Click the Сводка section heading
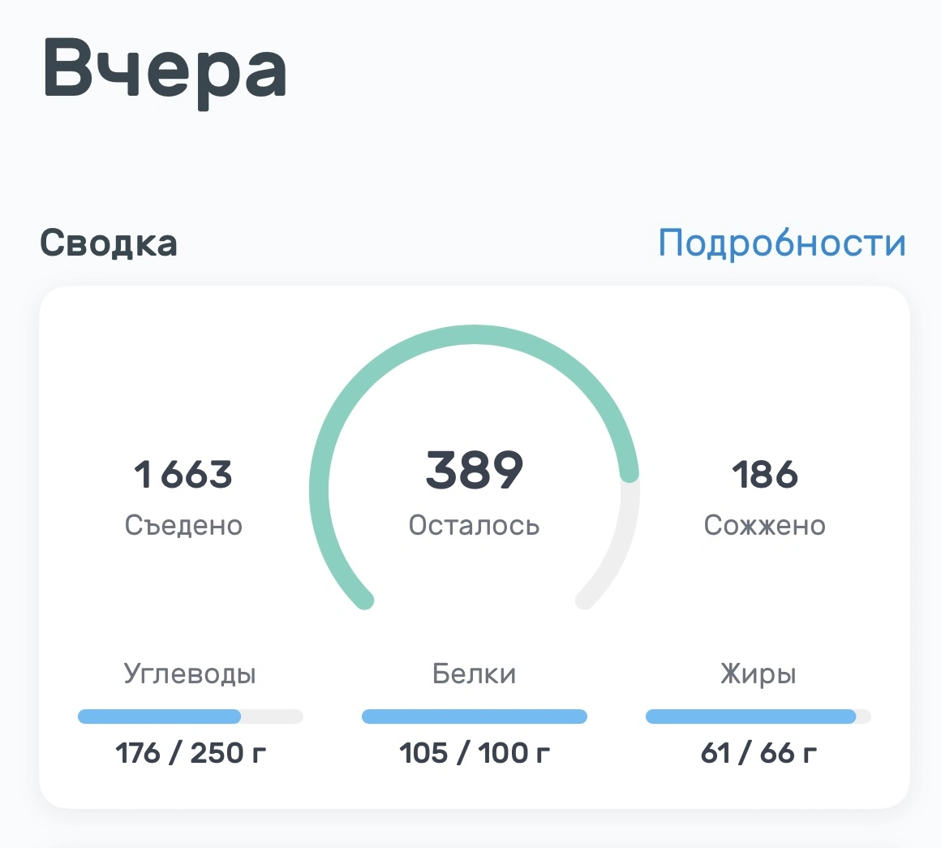The image size is (941, 848). [x=109, y=243]
